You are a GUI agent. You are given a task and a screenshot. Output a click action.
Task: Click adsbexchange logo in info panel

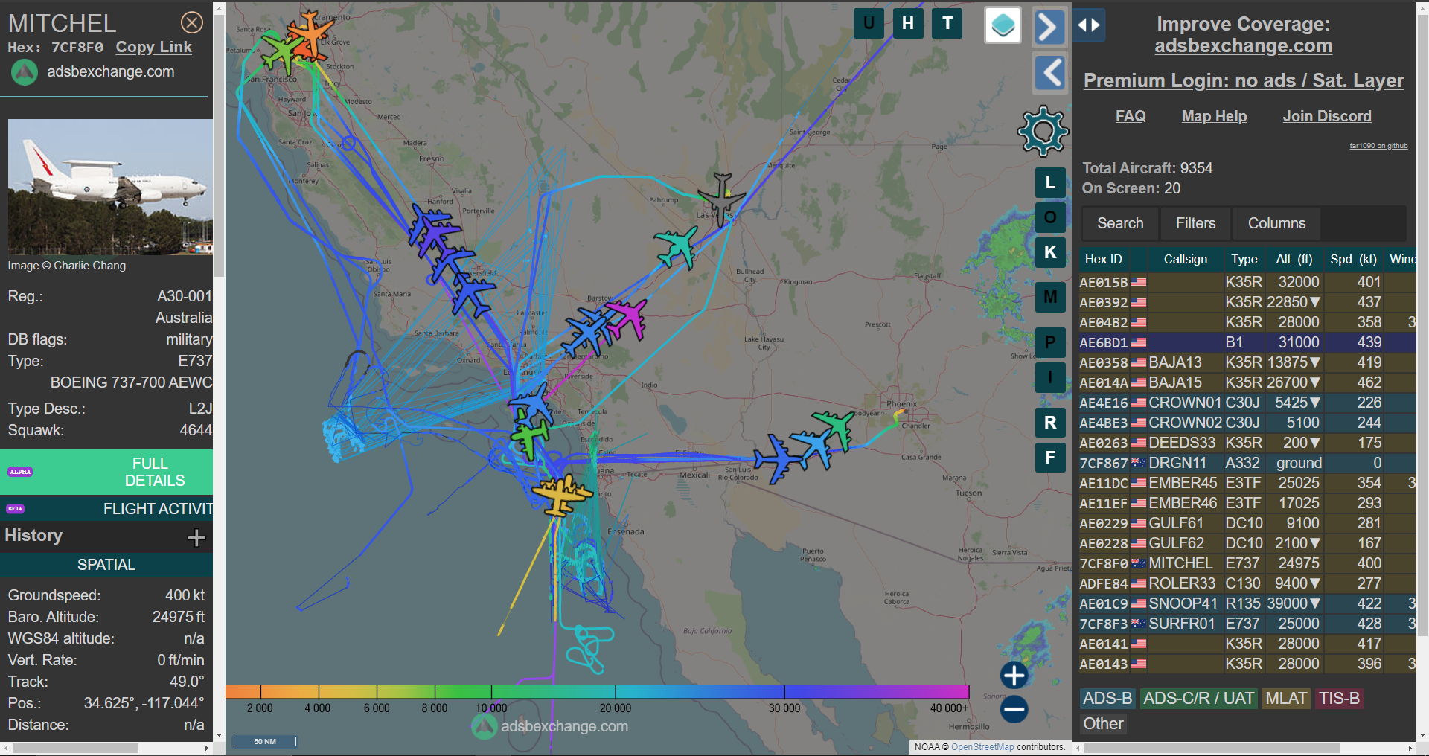point(25,72)
